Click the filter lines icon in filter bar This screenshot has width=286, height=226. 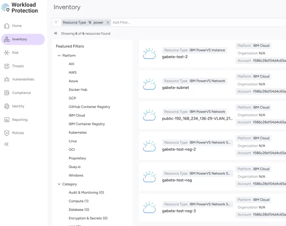pyautogui.click(x=56, y=22)
